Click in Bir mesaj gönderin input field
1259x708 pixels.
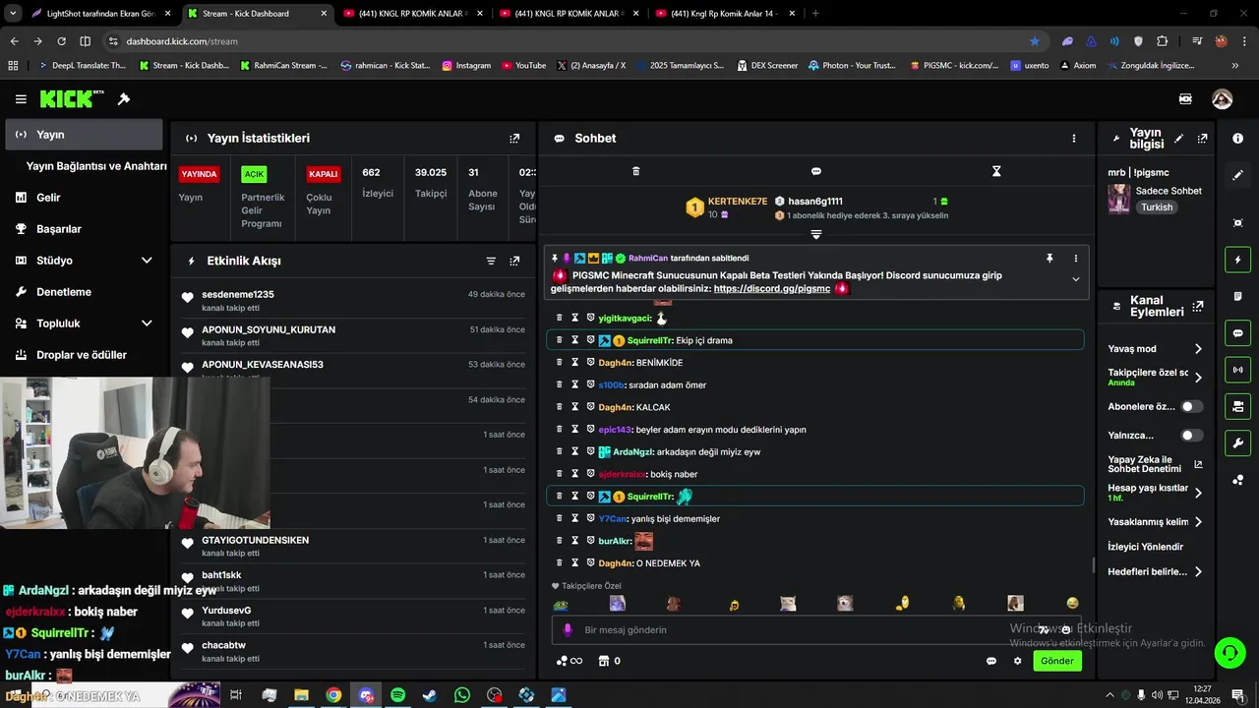pyautogui.click(x=816, y=630)
